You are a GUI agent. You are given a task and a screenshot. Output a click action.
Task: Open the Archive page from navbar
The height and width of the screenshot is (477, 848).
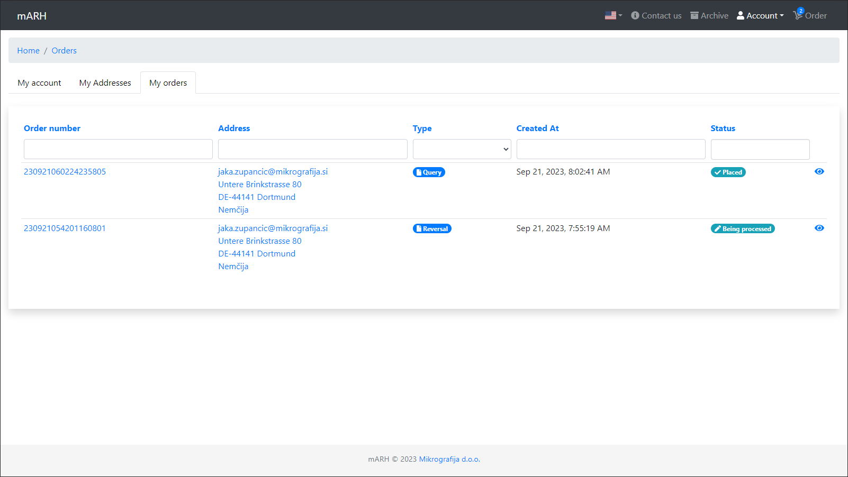click(x=709, y=16)
